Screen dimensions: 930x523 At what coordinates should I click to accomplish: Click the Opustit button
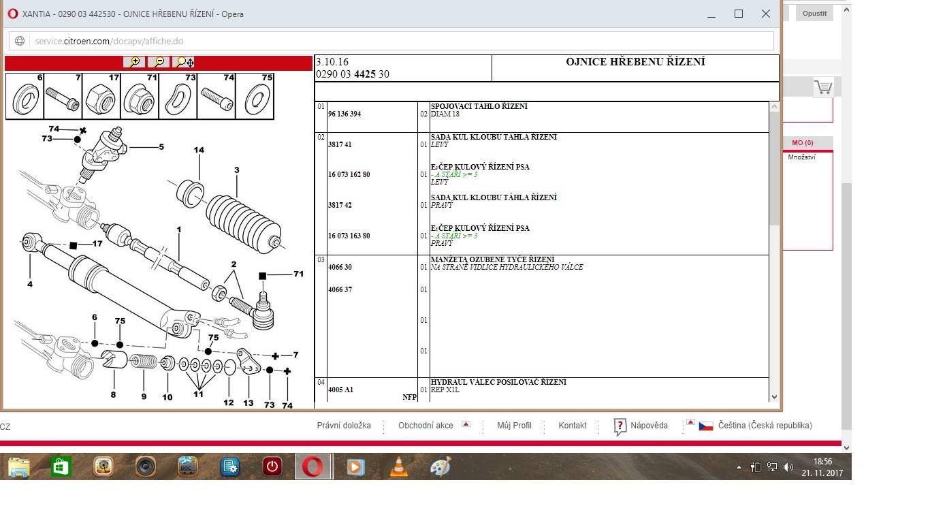tap(814, 13)
